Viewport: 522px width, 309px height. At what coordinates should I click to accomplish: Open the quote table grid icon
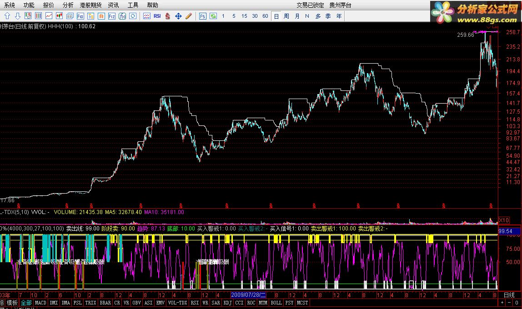point(38,16)
